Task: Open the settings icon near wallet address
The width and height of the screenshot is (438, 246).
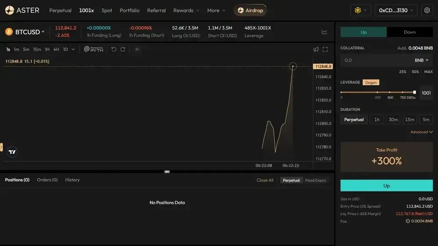Action: [x=427, y=11]
